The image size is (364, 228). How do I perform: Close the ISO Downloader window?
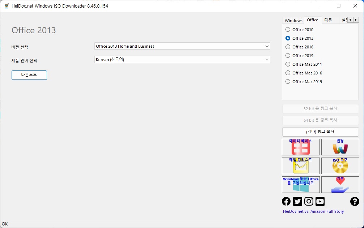[355, 6]
